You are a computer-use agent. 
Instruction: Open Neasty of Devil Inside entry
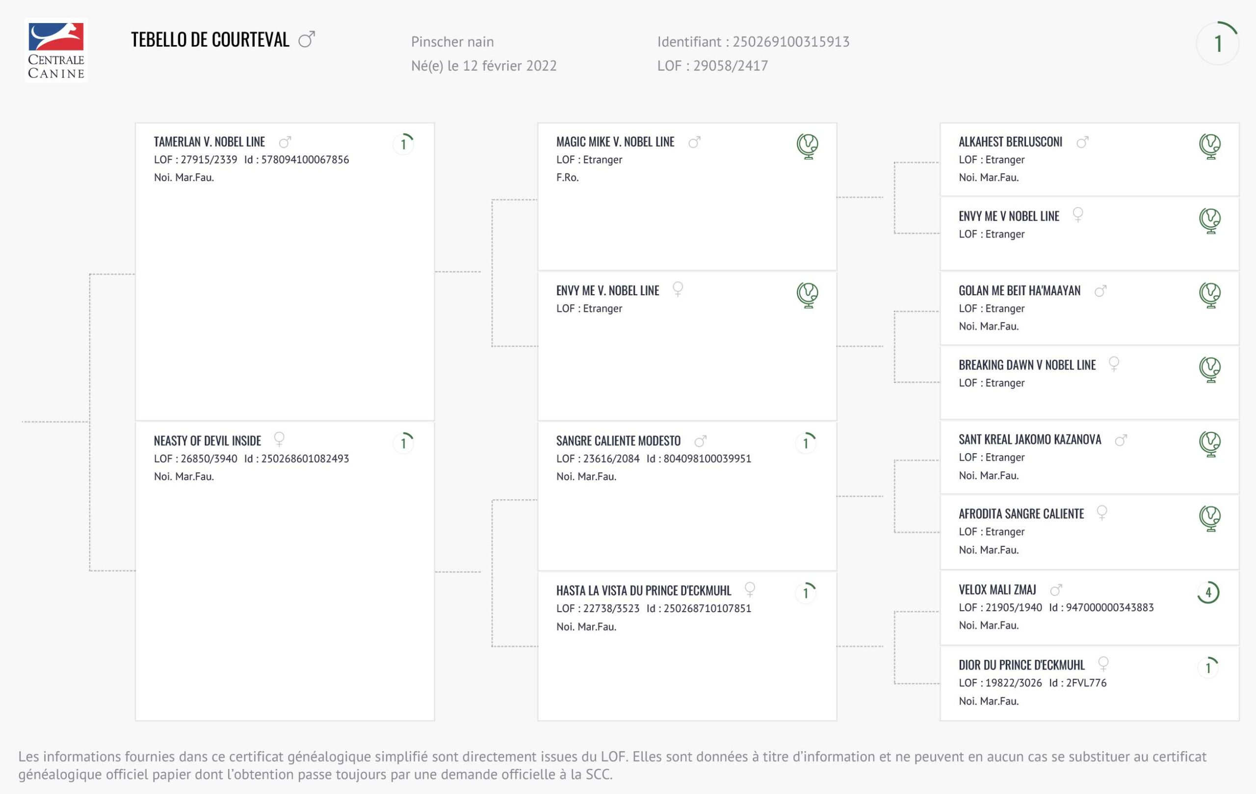point(207,441)
